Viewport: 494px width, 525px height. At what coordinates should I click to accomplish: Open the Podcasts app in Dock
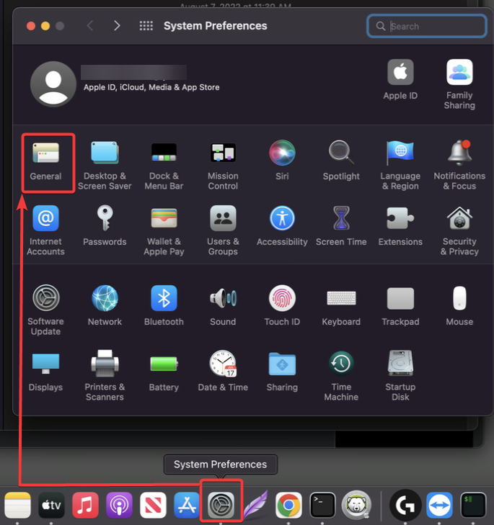[119, 505]
